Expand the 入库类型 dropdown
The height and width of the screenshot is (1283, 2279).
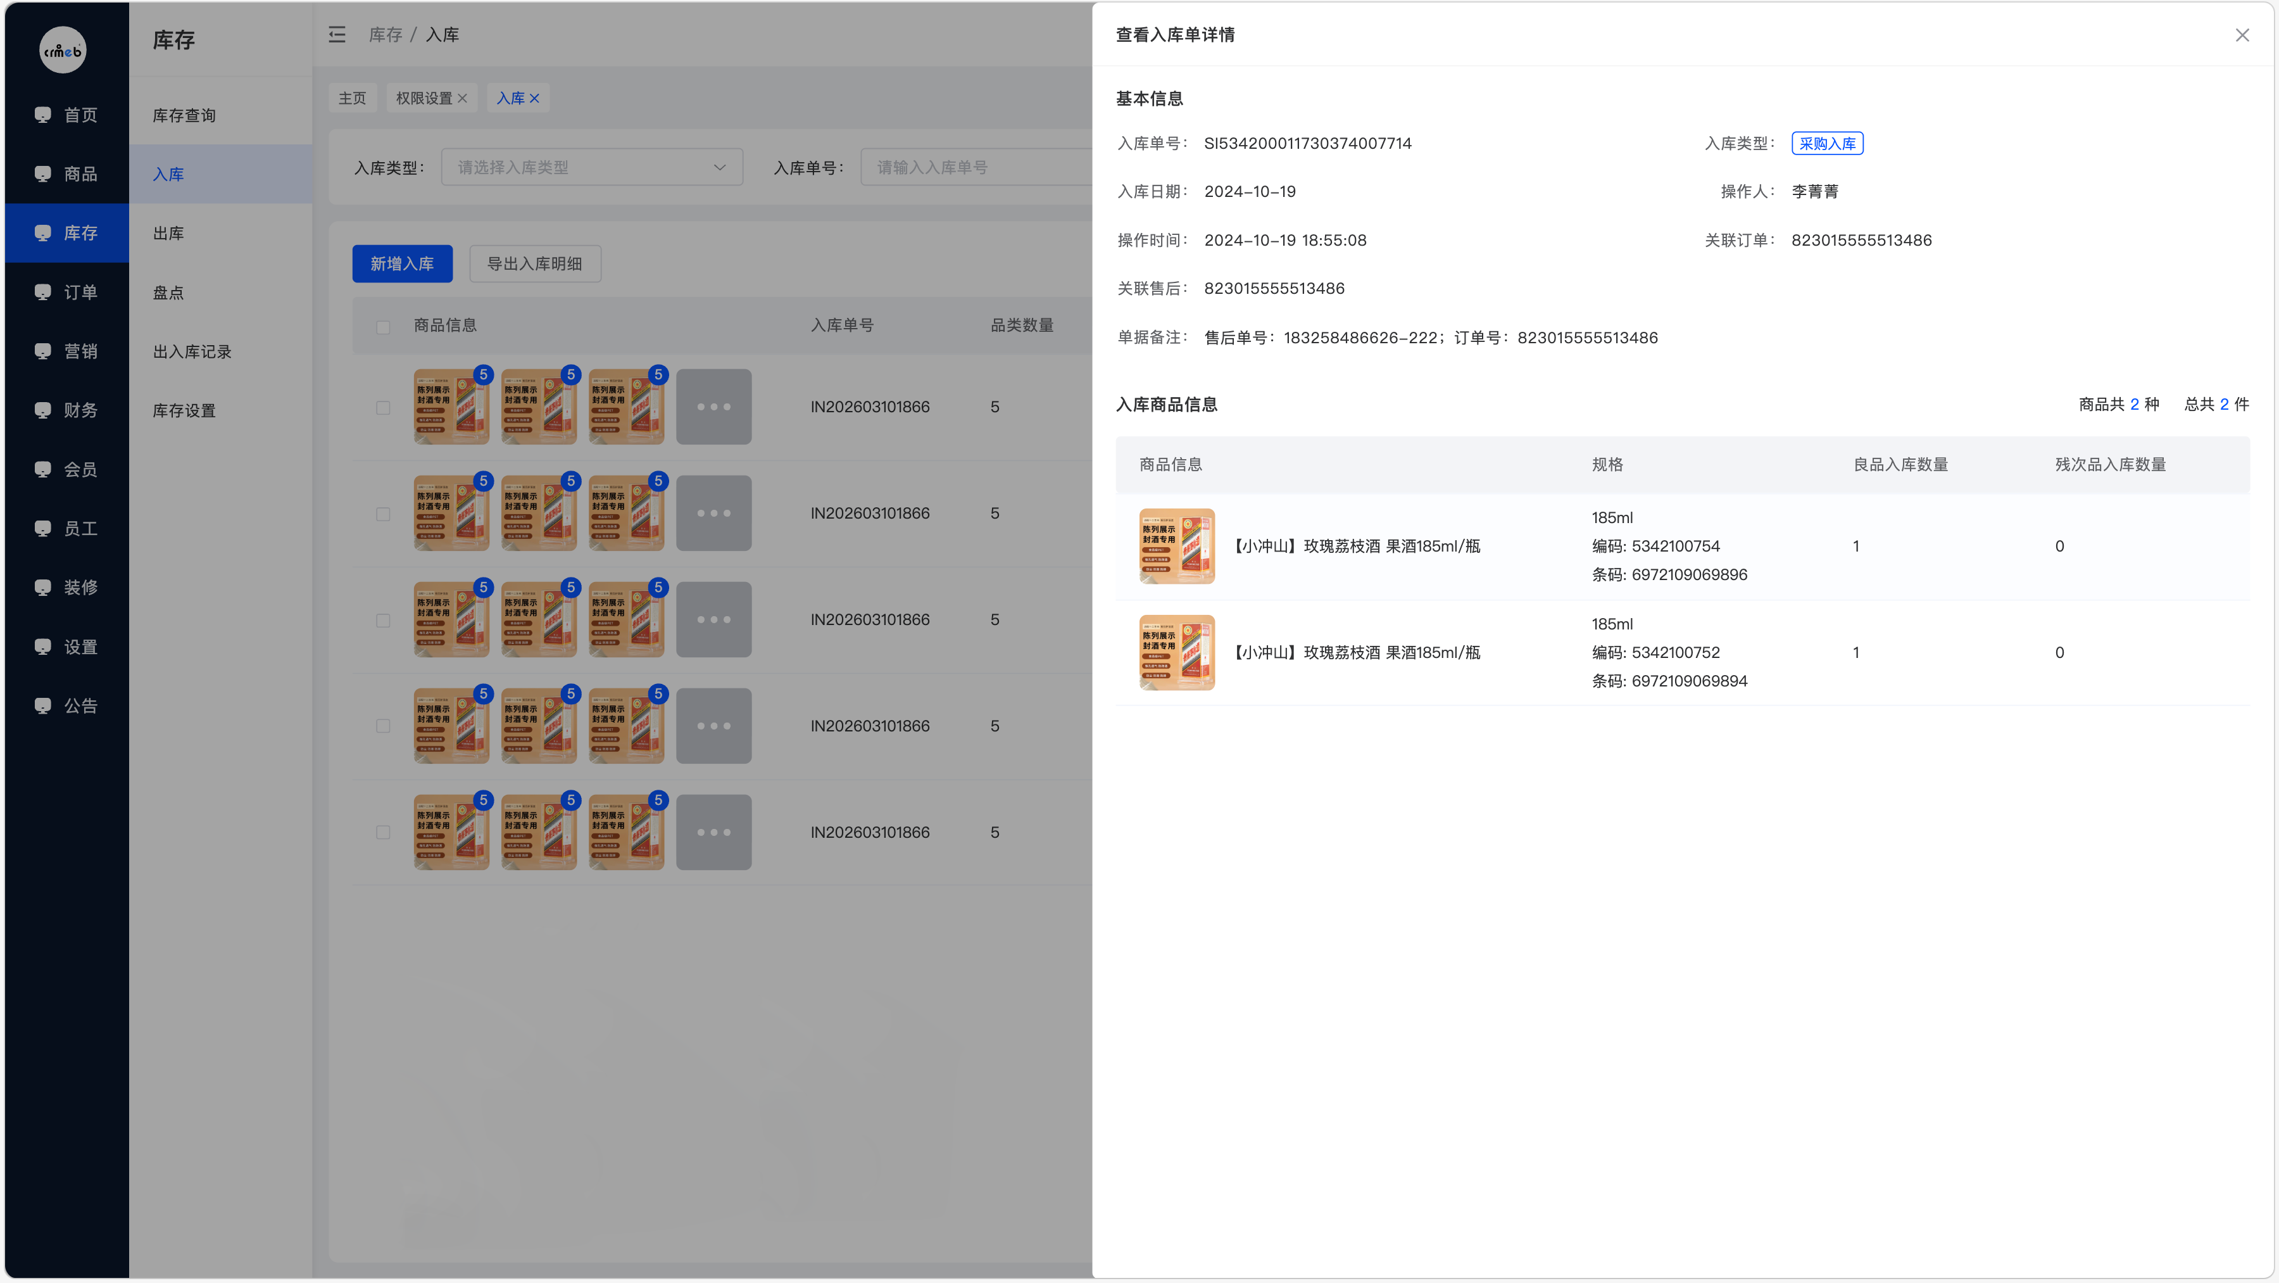[x=592, y=167]
